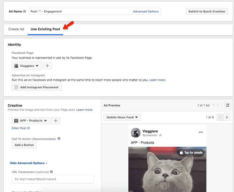Image resolution: width=234 pixels, height=192 pixels.
Task: Click the Viaggiare page name in preview
Action: point(150,131)
